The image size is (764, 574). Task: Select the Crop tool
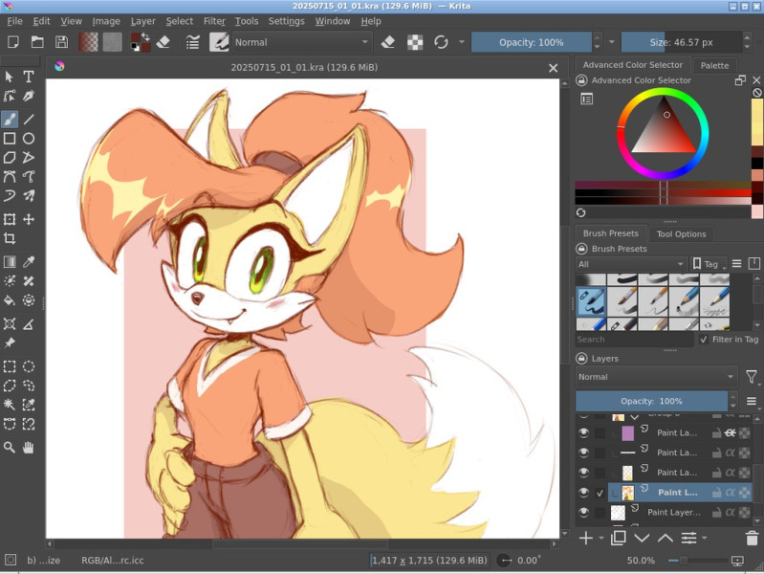[x=10, y=238]
